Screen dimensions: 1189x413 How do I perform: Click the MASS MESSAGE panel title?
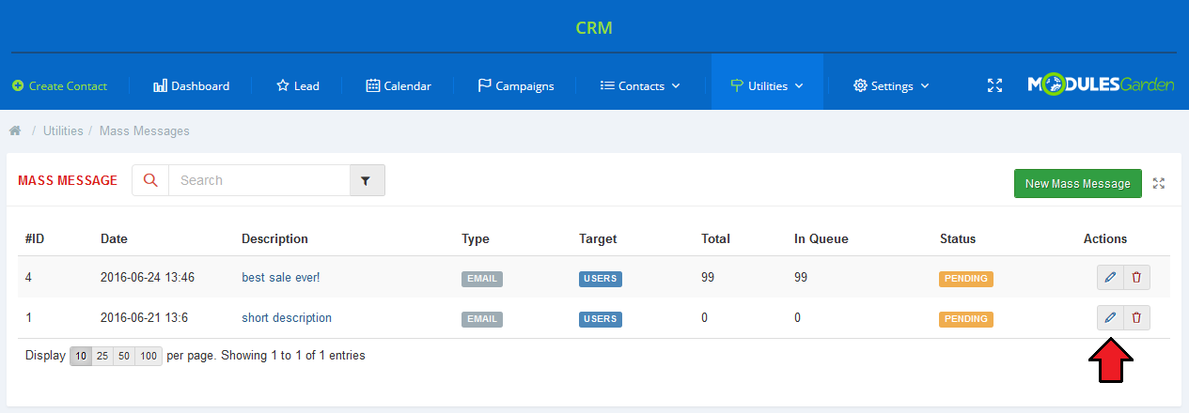pyautogui.click(x=68, y=180)
